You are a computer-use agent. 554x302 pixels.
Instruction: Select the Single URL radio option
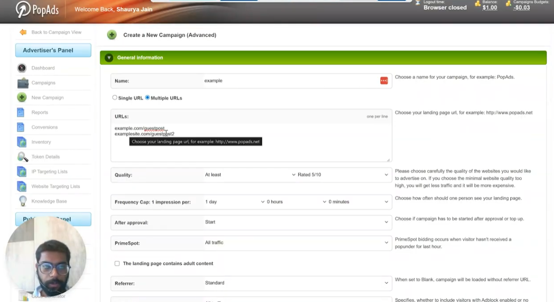pyautogui.click(x=115, y=98)
